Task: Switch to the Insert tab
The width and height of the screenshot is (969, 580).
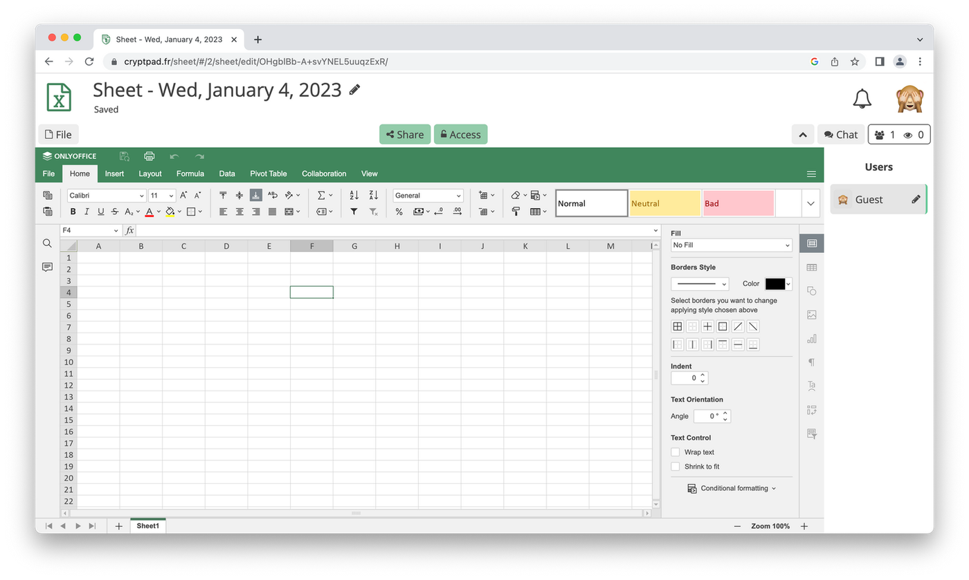Action: point(114,174)
